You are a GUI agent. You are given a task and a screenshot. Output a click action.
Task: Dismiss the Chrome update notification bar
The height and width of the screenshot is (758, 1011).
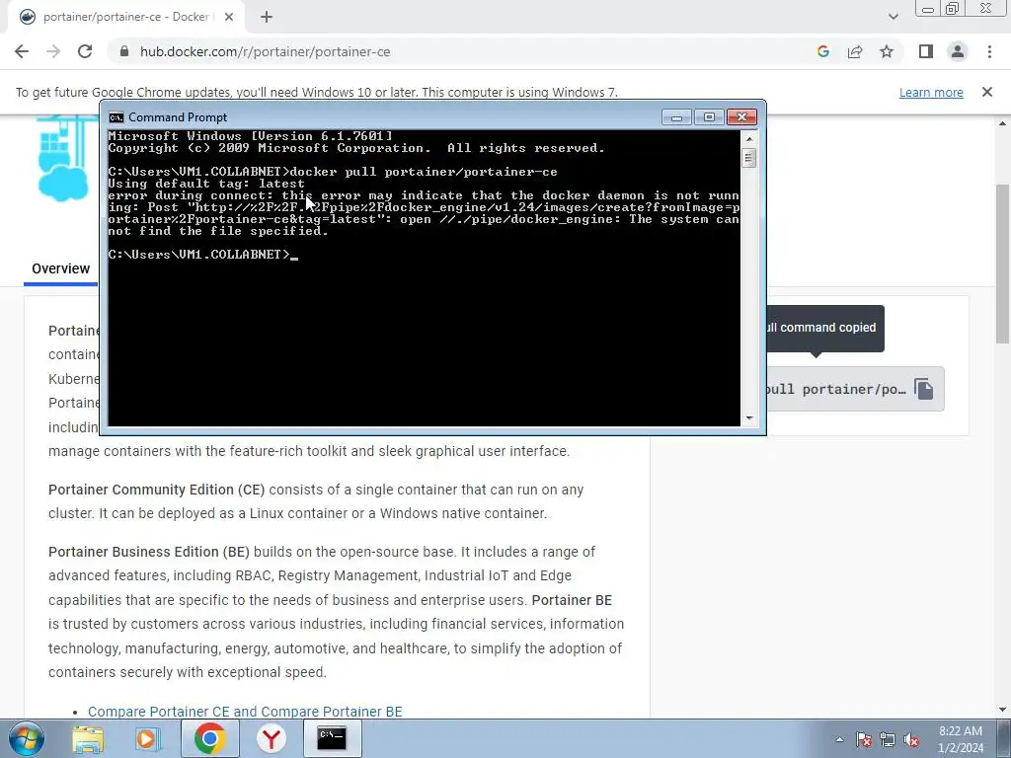tap(987, 92)
